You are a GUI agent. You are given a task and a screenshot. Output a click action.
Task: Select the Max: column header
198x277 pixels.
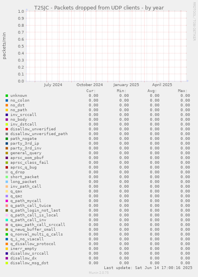[x=182, y=91]
